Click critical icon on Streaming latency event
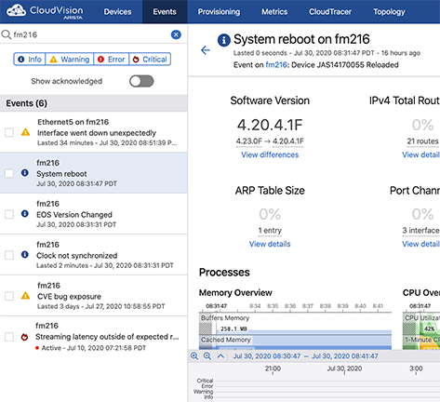 click(24, 337)
